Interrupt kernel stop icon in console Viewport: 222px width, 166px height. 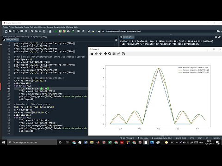[216, 37]
